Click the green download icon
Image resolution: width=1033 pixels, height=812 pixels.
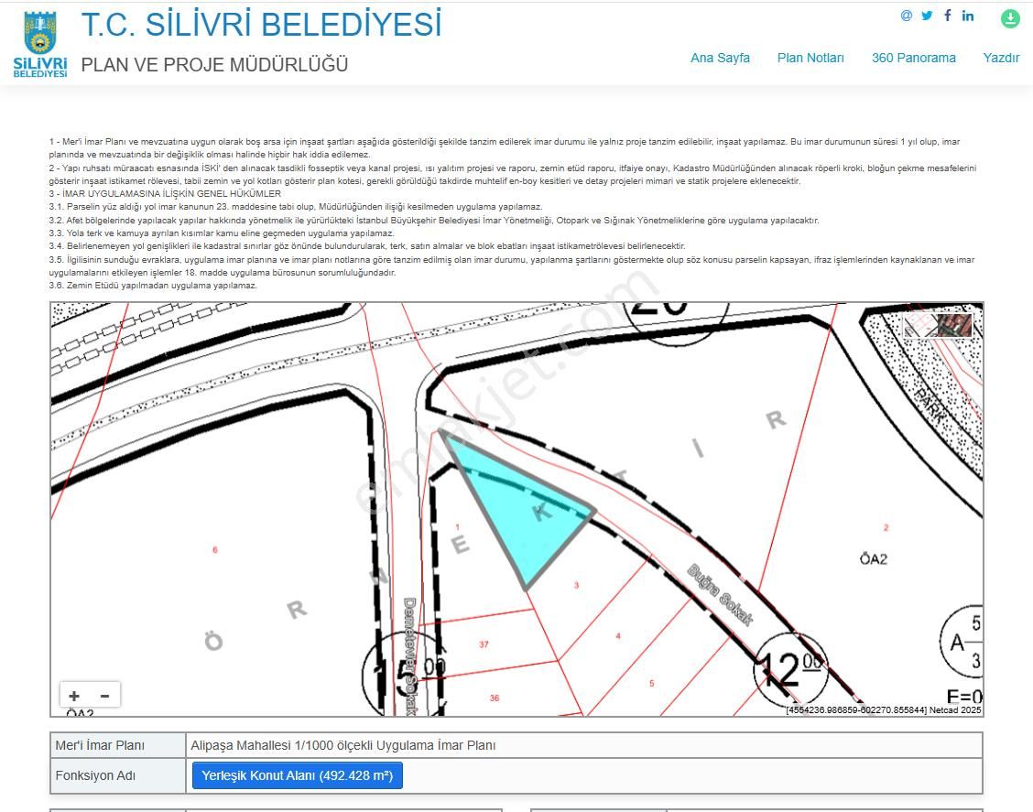point(1010,18)
